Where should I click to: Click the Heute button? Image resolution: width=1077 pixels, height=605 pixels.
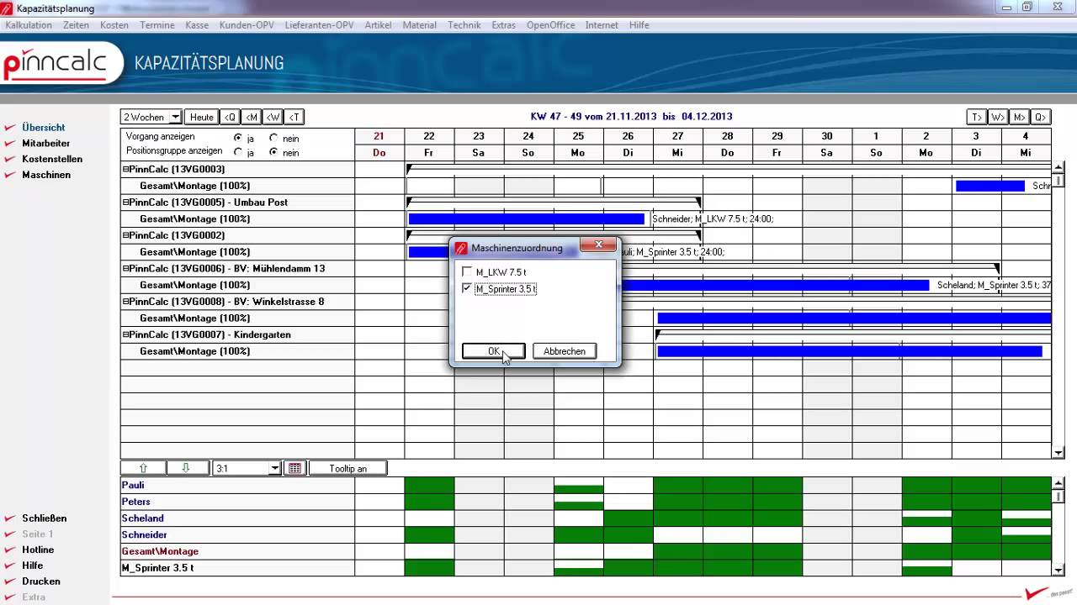[201, 117]
